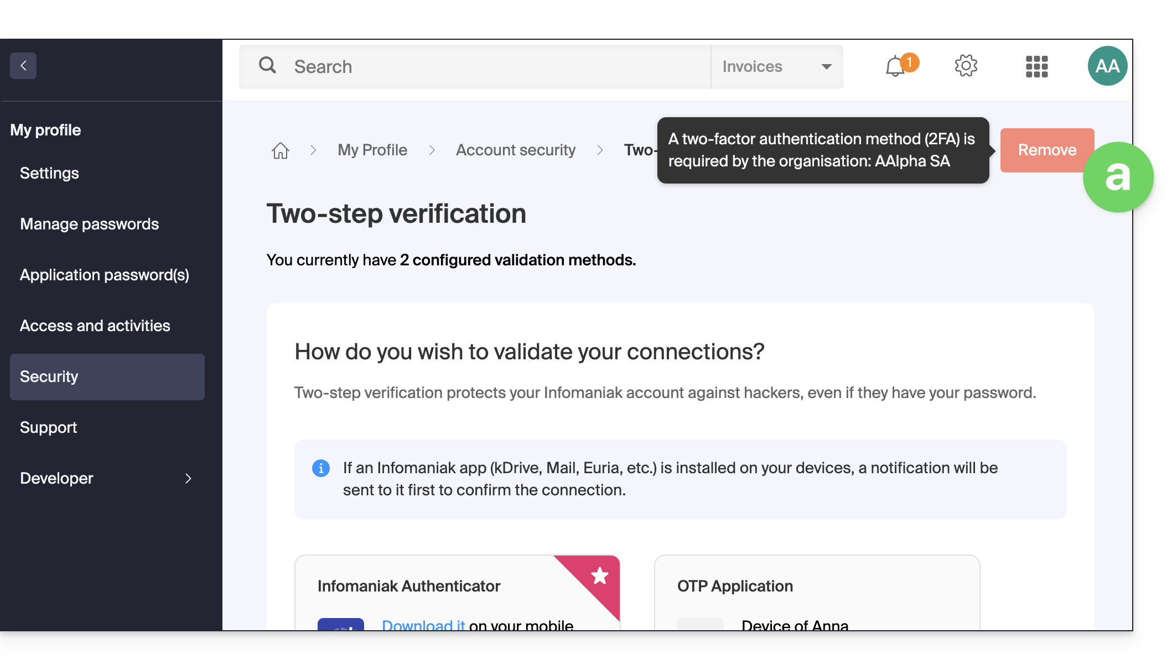Select the OTP Application card

pyautogui.click(x=817, y=593)
